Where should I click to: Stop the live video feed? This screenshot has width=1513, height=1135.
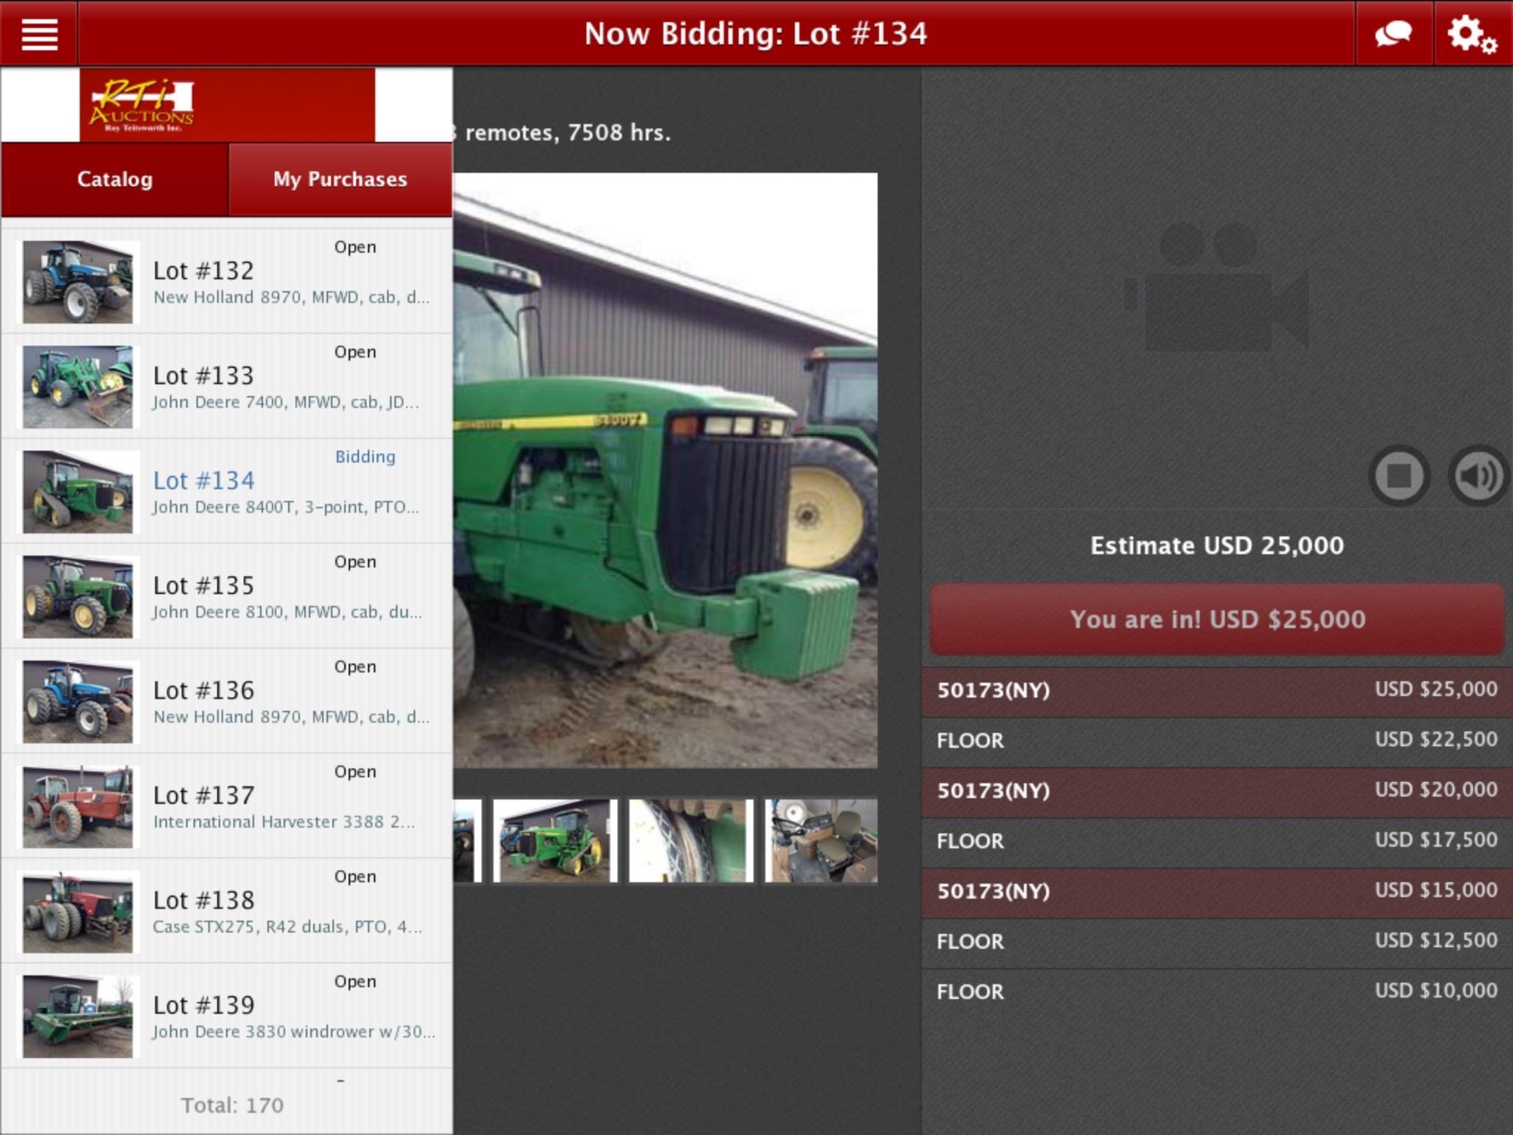click(1399, 476)
